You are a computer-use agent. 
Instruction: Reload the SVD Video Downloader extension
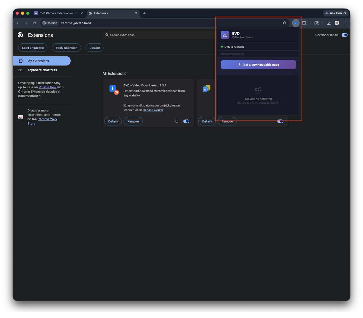click(x=177, y=121)
